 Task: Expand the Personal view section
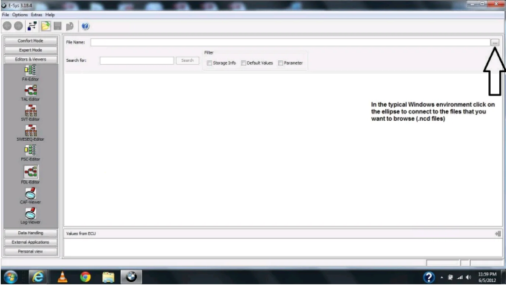(x=31, y=251)
